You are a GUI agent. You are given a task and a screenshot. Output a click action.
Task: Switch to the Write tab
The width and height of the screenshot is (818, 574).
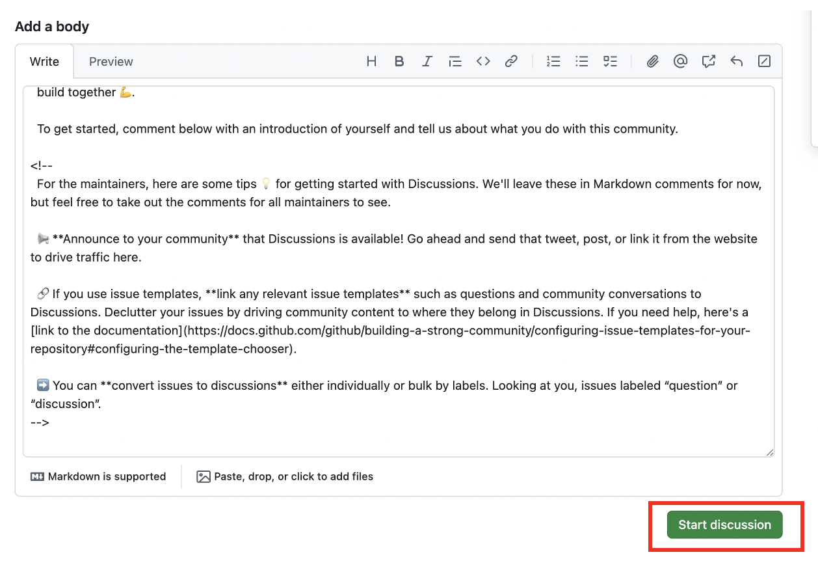44,61
